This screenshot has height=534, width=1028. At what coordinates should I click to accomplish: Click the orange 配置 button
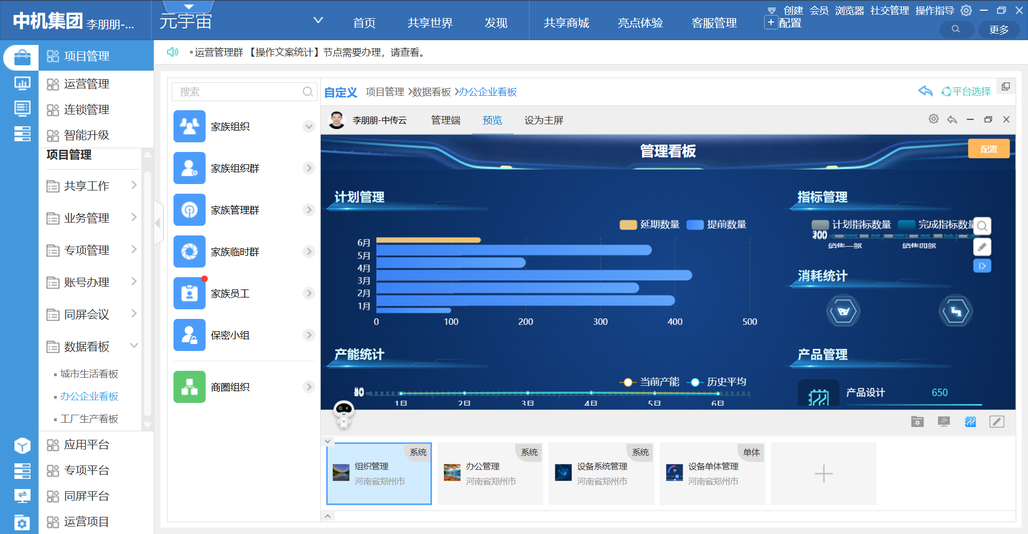[988, 149]
